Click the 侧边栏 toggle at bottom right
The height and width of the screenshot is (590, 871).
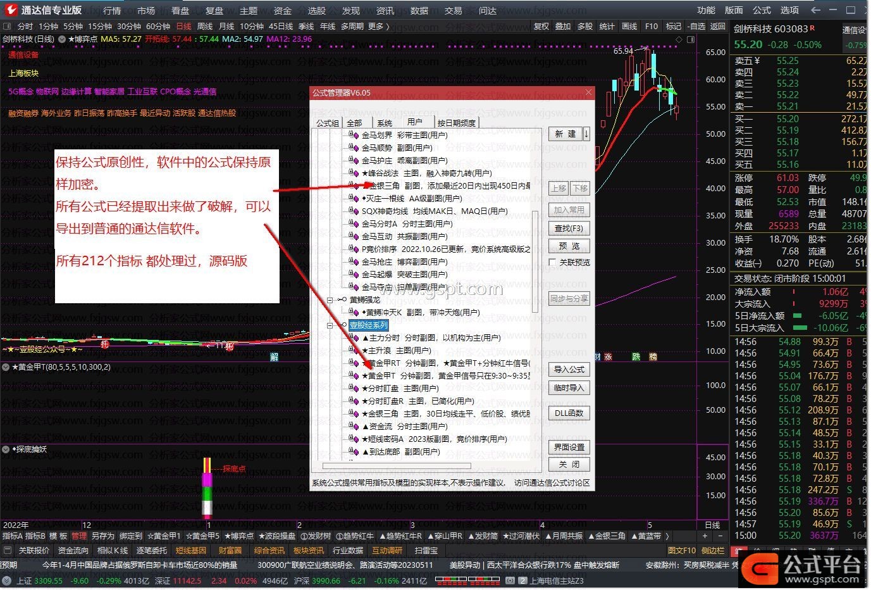pyautogui.click(x=713, y=550)
